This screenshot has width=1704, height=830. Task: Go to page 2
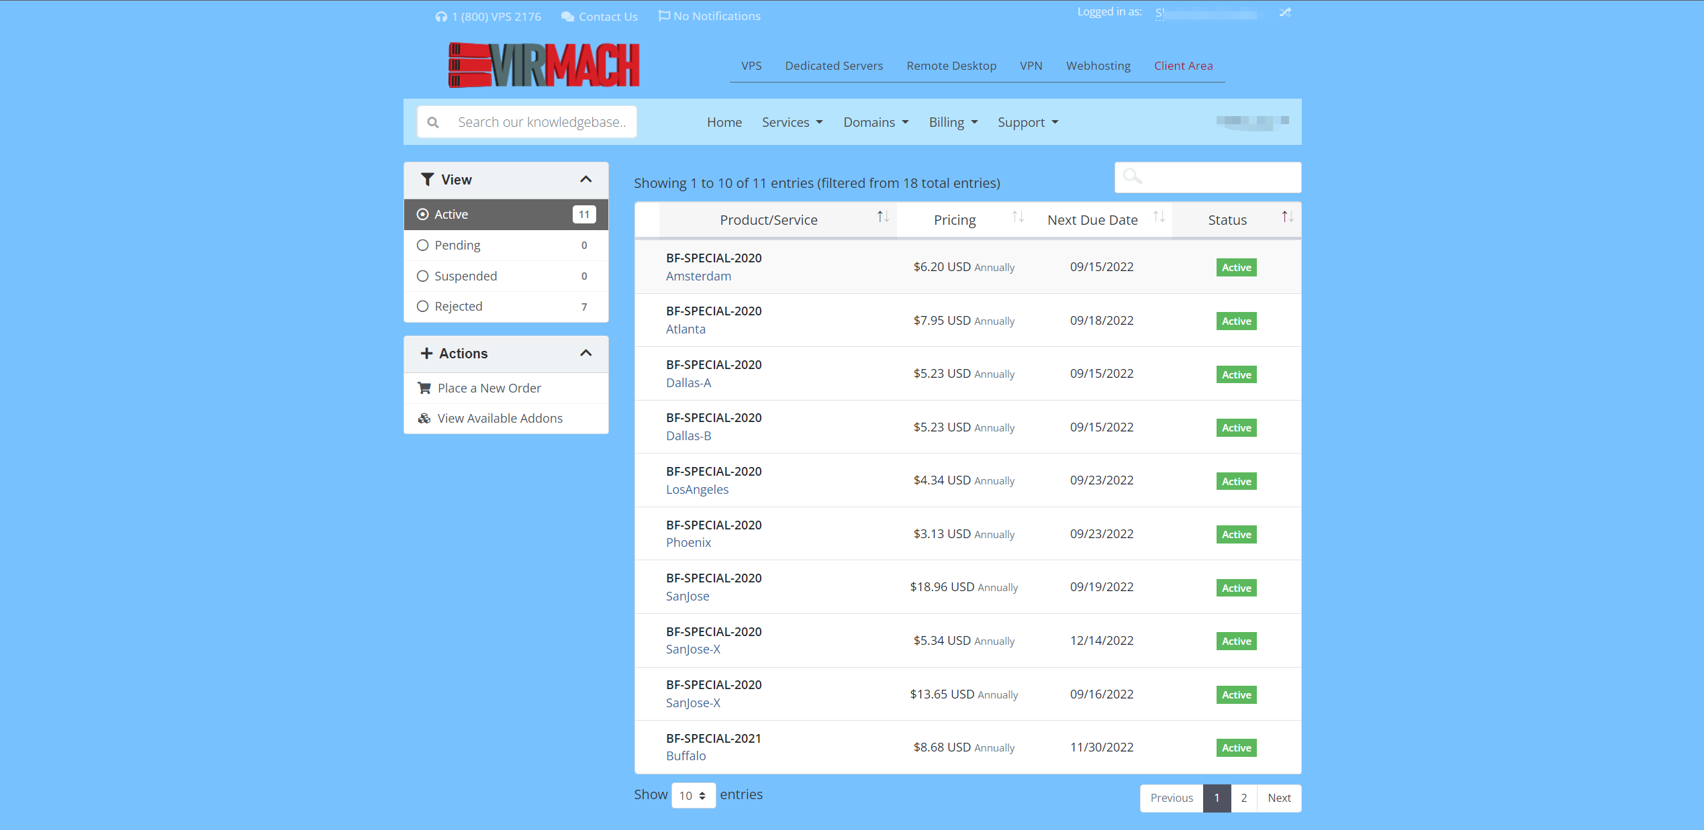(1244, 798)
